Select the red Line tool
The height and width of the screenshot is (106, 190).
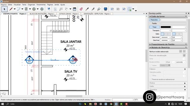tap(11, 9)
